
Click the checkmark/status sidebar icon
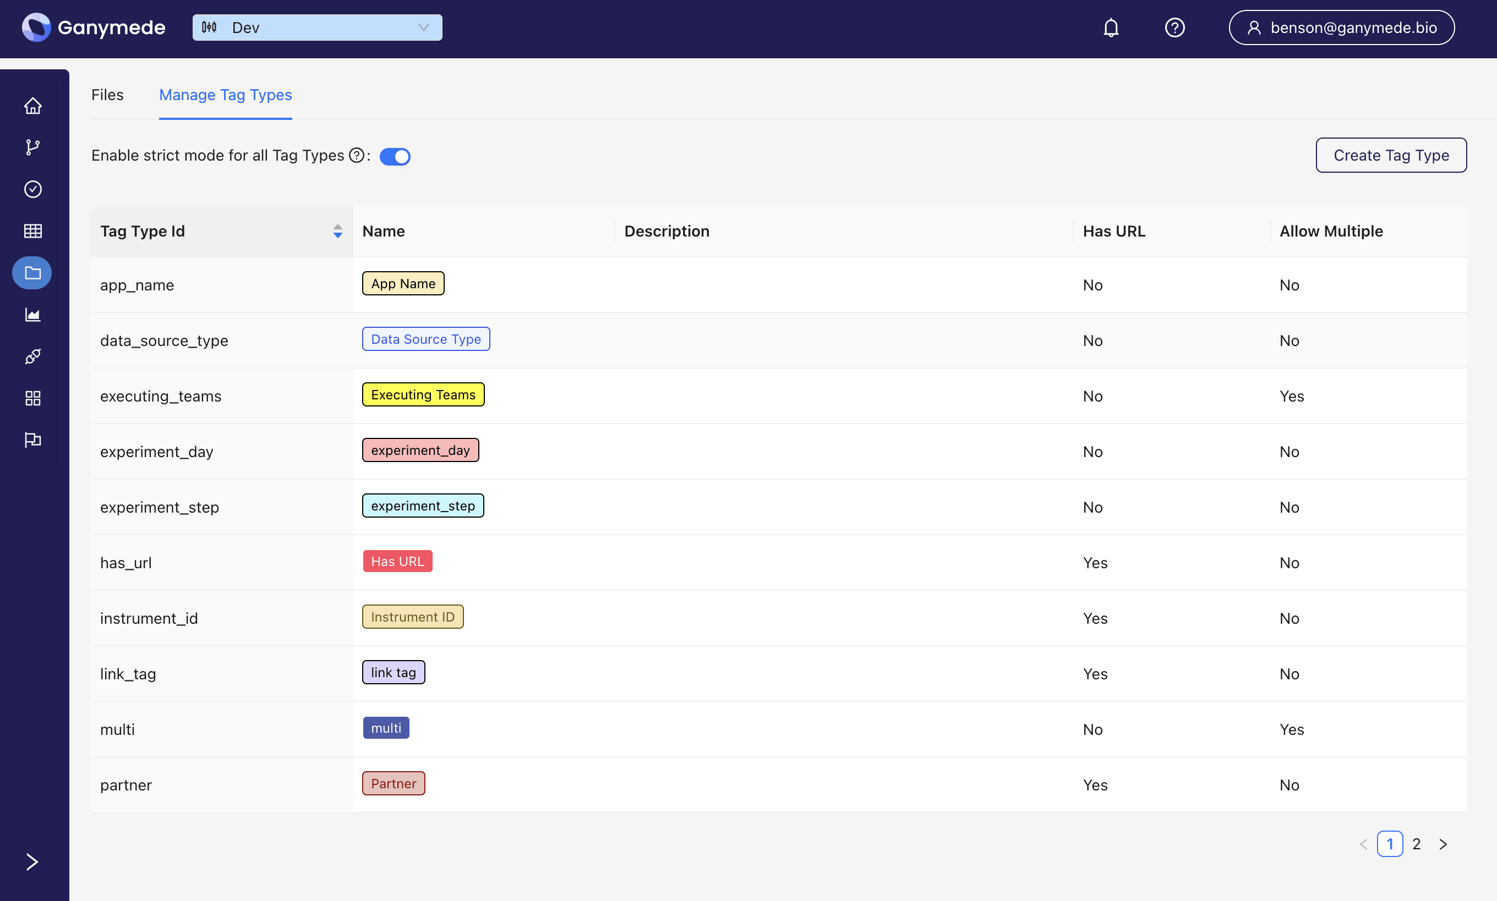[33, 189]
